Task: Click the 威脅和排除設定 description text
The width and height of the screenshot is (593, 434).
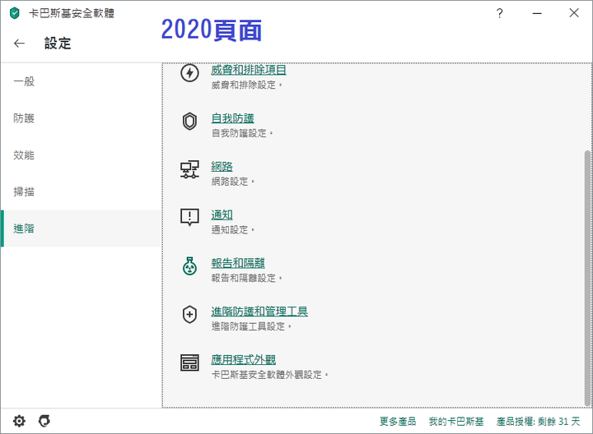Action: [x=246, y=85]
